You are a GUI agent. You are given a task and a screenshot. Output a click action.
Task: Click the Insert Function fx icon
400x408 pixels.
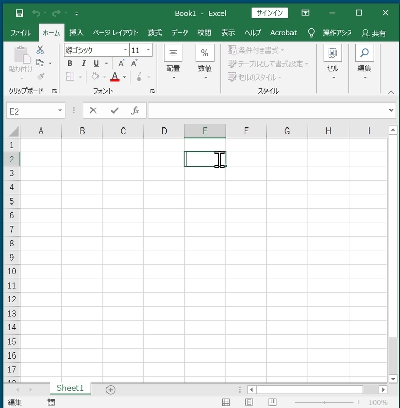point(135,110)
